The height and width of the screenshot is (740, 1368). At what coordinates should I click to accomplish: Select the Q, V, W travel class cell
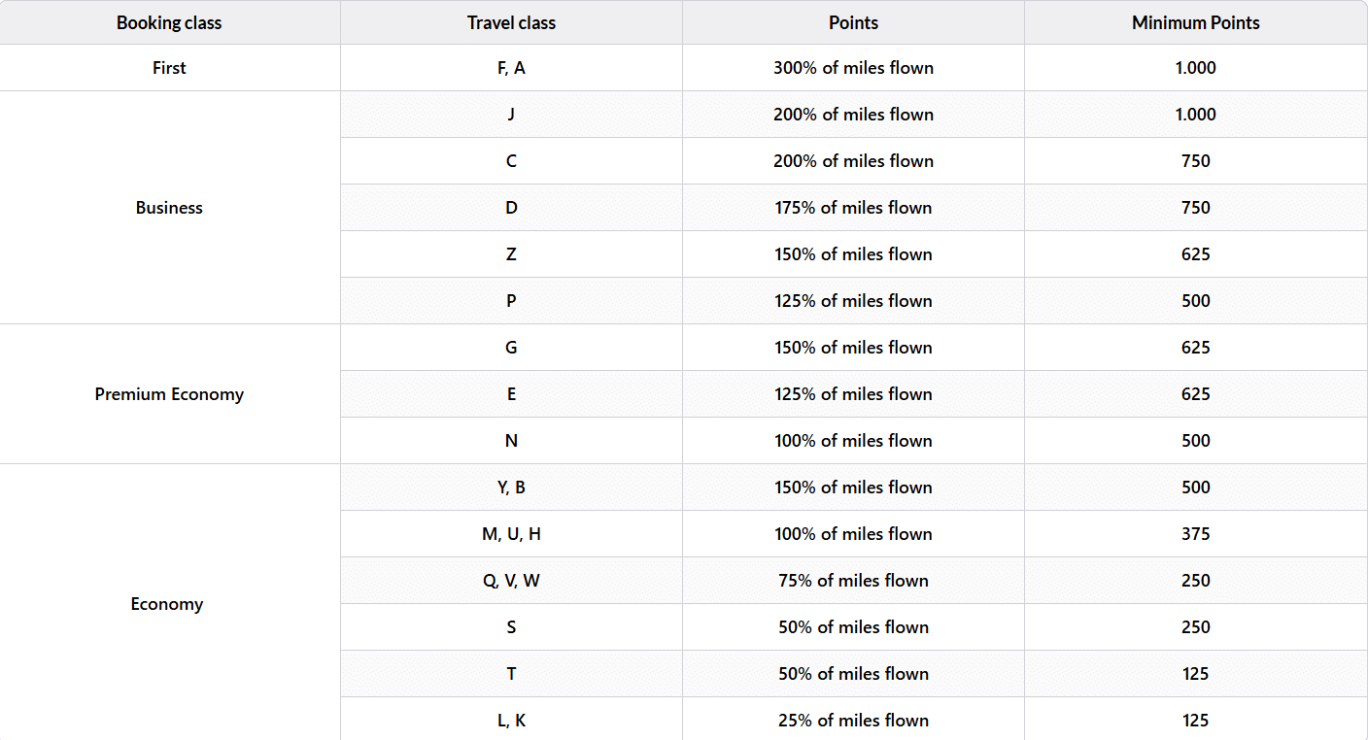[x=511, y=581]
